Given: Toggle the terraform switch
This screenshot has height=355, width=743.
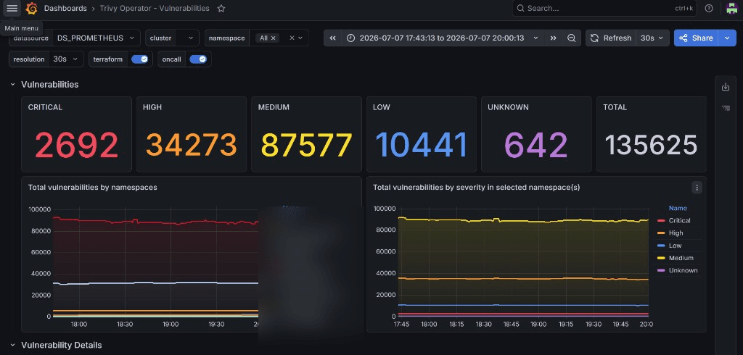Looking at the screenshot, I should 139,59.
